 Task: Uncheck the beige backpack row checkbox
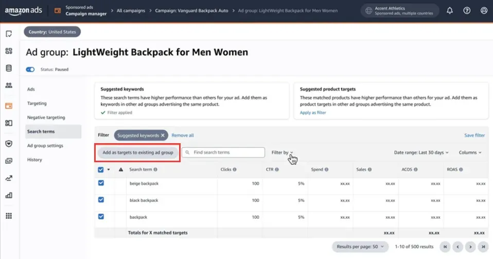tap(101, 183)
